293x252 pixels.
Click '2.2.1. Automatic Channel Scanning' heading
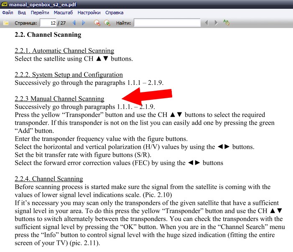pyautogui.click(x=64, y=51)
